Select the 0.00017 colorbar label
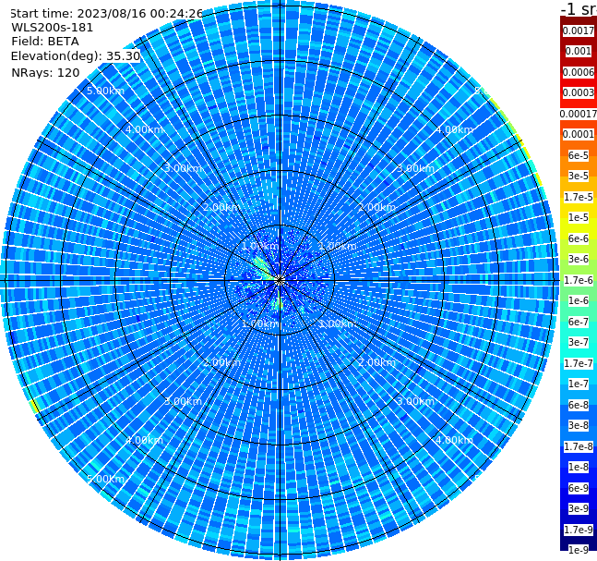This screenshot has width=597, height=561. coord(579,114)
